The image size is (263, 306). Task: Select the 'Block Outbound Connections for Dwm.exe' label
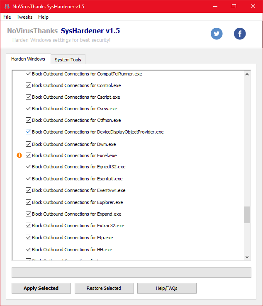[x=74, y=144]
